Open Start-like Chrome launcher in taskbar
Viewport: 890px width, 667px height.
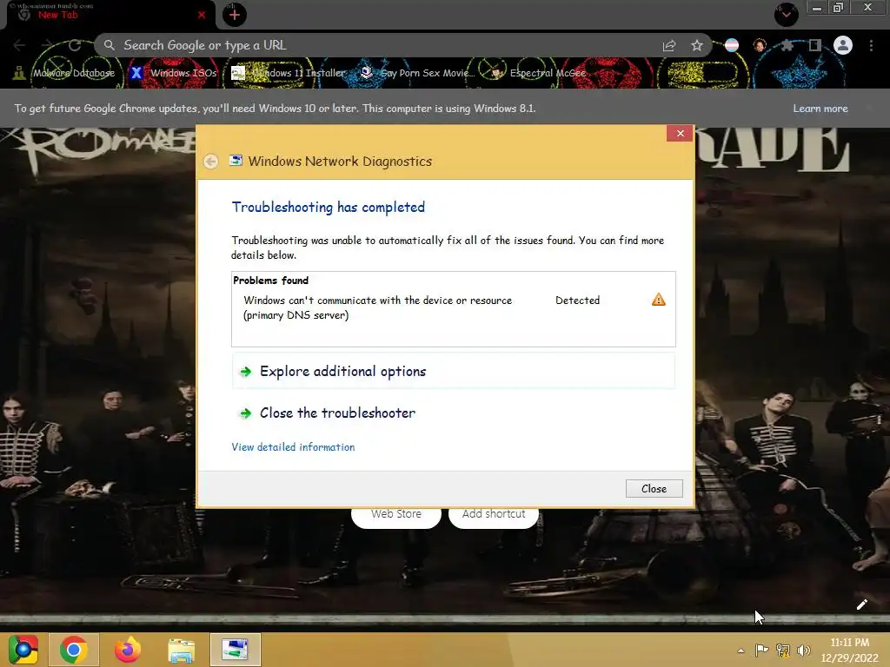23,650
